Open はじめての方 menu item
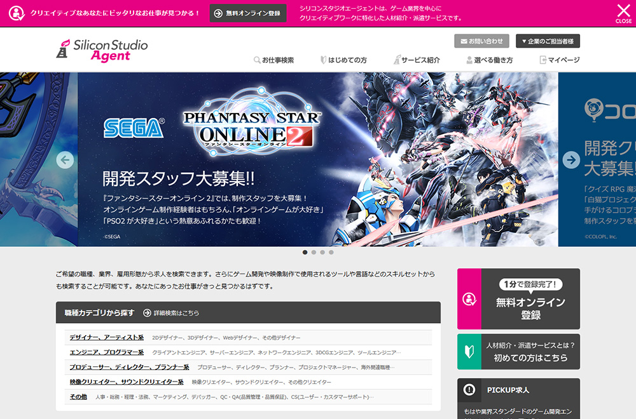 pyautogui.click(x=343, y=60)
